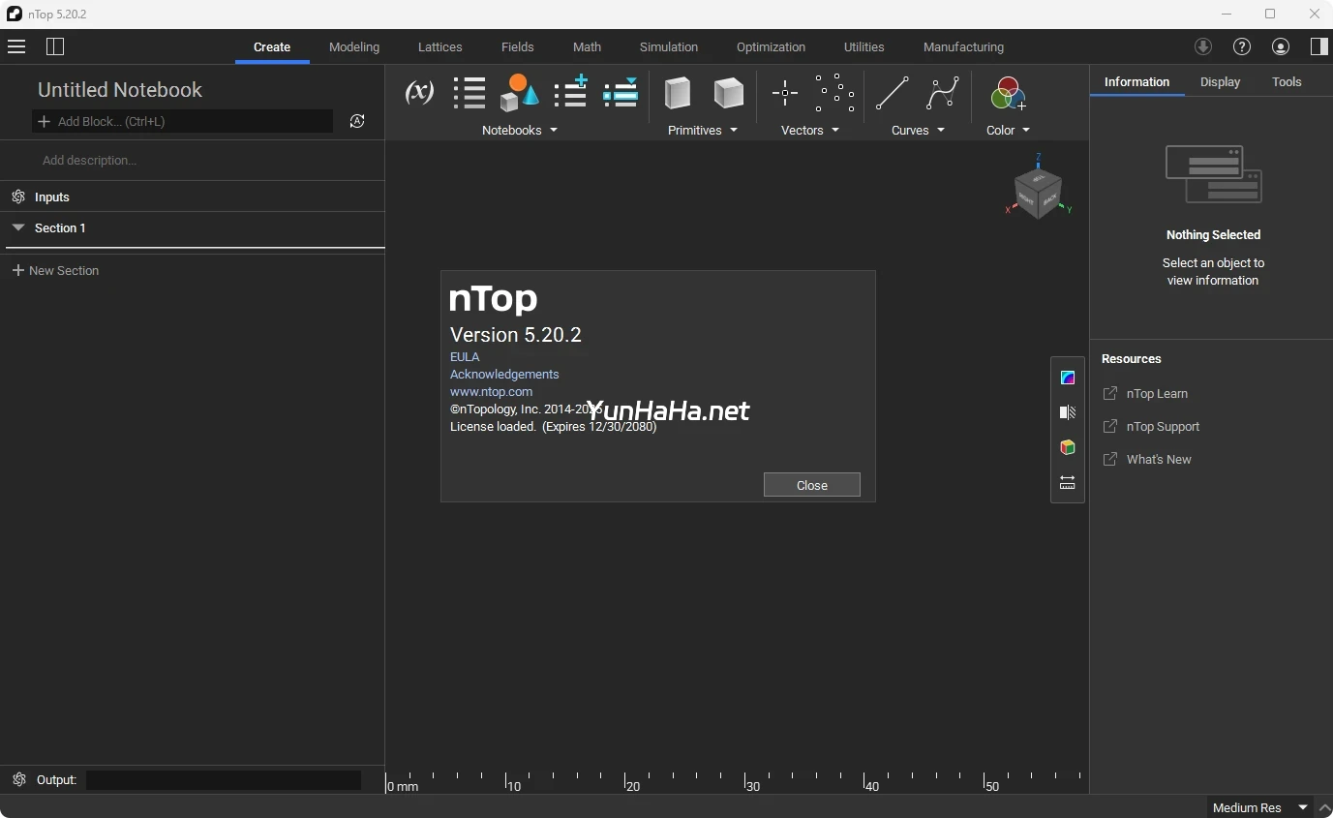The height and width of the screenshot is (818, 1333).
Task: Switch to the Math ribbon tab
Action: pos(587,46)
